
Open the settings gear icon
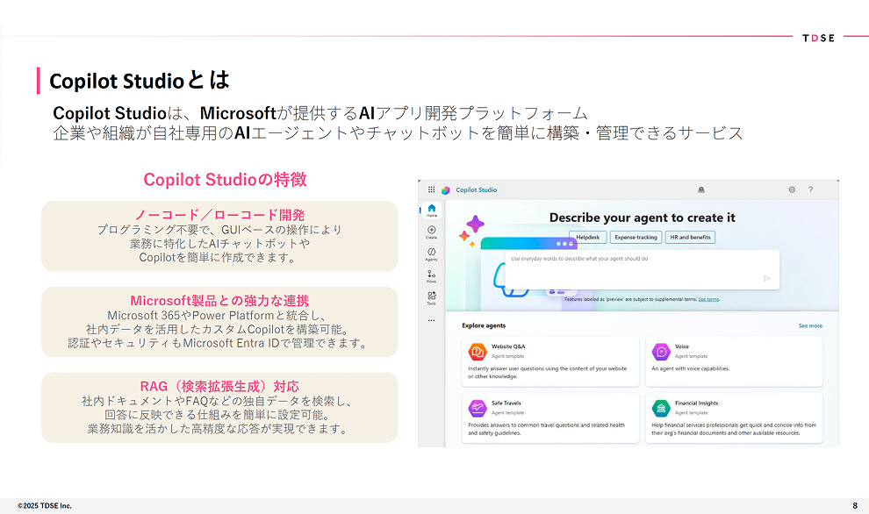pos(792,189)
